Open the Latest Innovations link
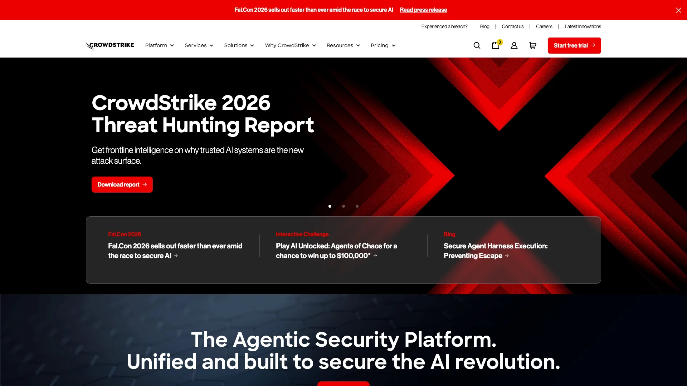Screen dimensions: 687x386 coord(583,26)
